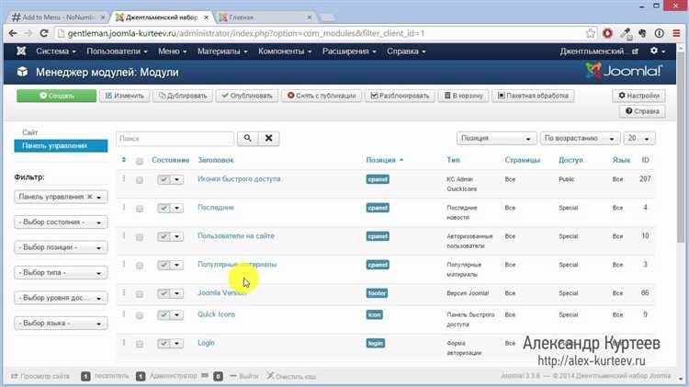Open the Выбор типа filter dropdown
This screenshot has height=387, width=689.
click(61, 273)
